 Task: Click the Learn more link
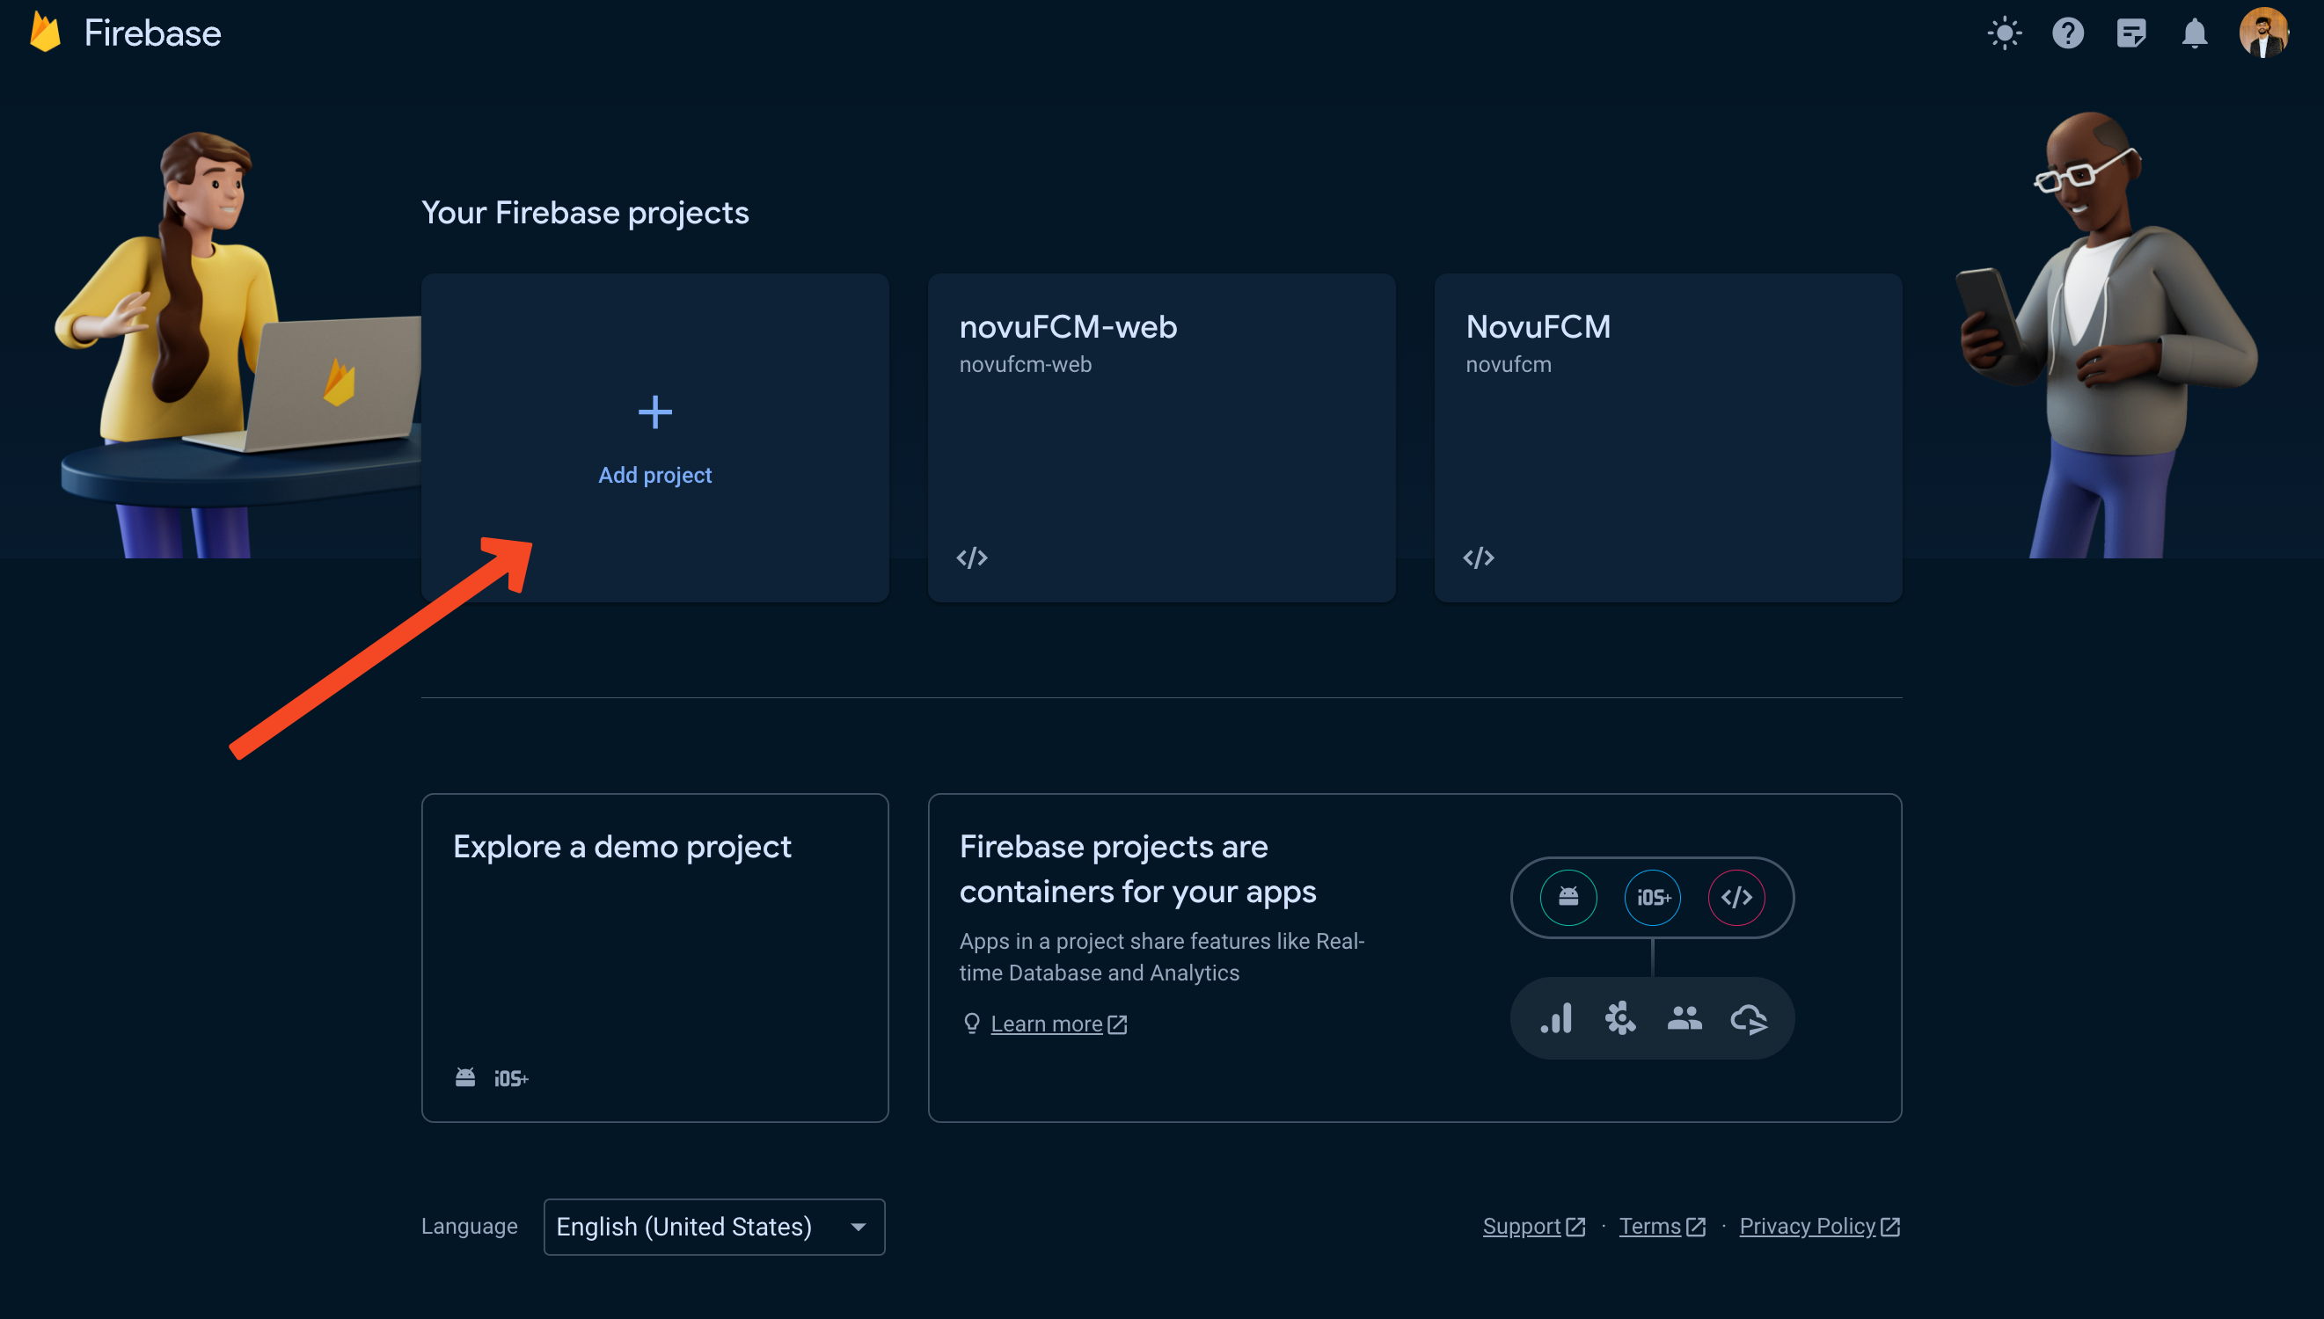(1047, 1024)
